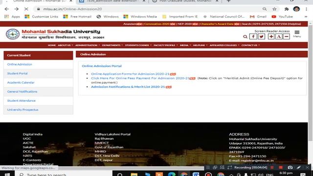
Task: Open File Explorer from the taskbar
Action: 134,174
